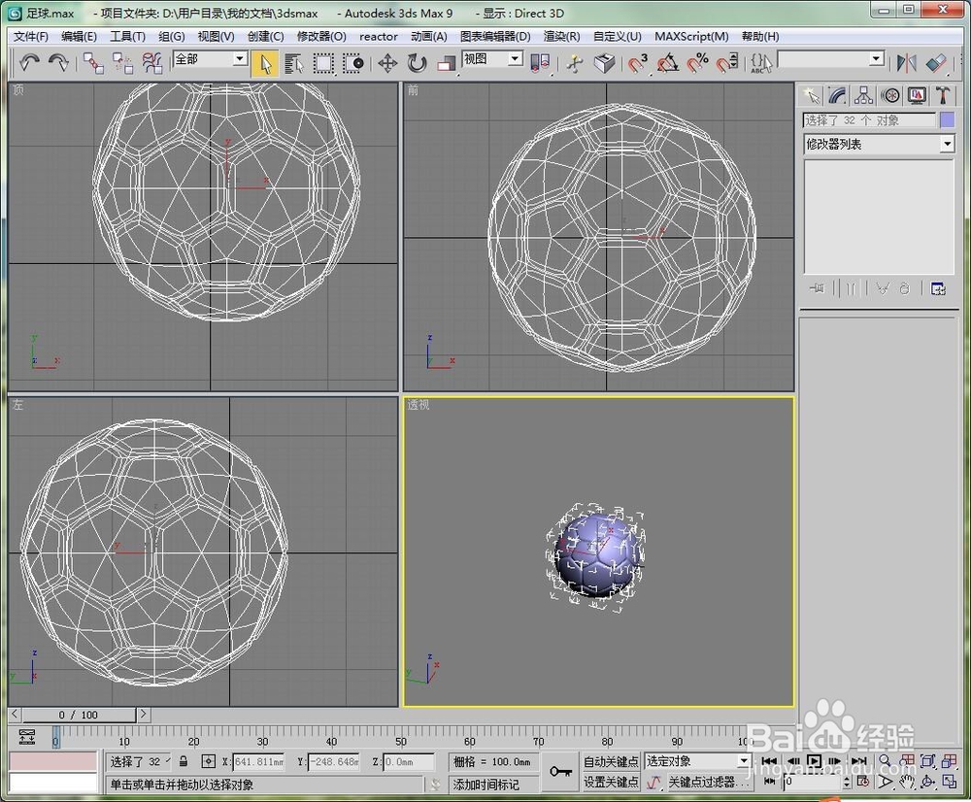The height and width of the screenshot is (802, 971).
Task: Open the 渲染(R) menu
Action: (561, 37)
